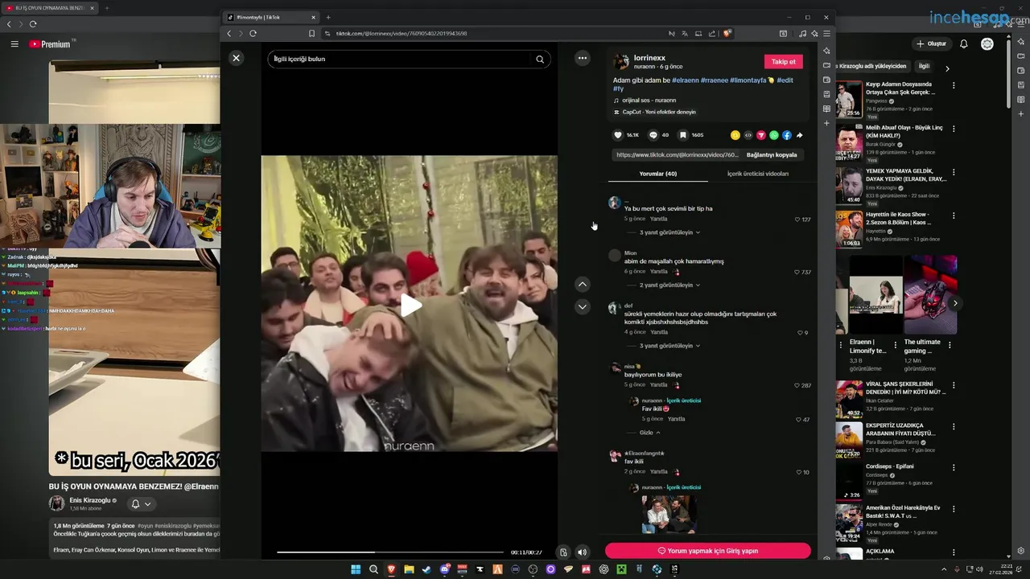Click next arrow on the YouTube shelf carousel
The image size is (1030, 579).
click(955, 303)
